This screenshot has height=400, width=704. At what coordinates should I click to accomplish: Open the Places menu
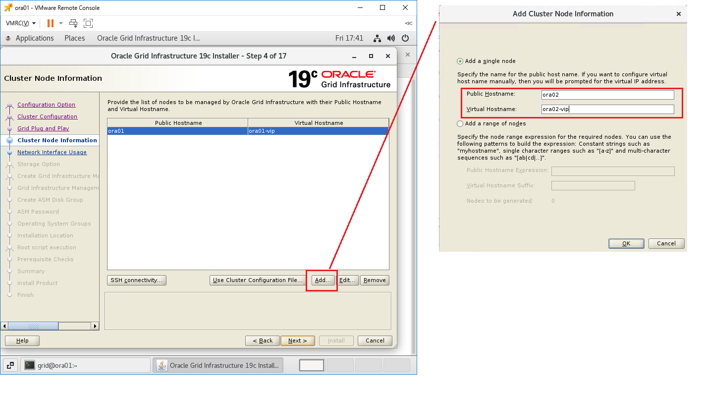tap(75, 38)
